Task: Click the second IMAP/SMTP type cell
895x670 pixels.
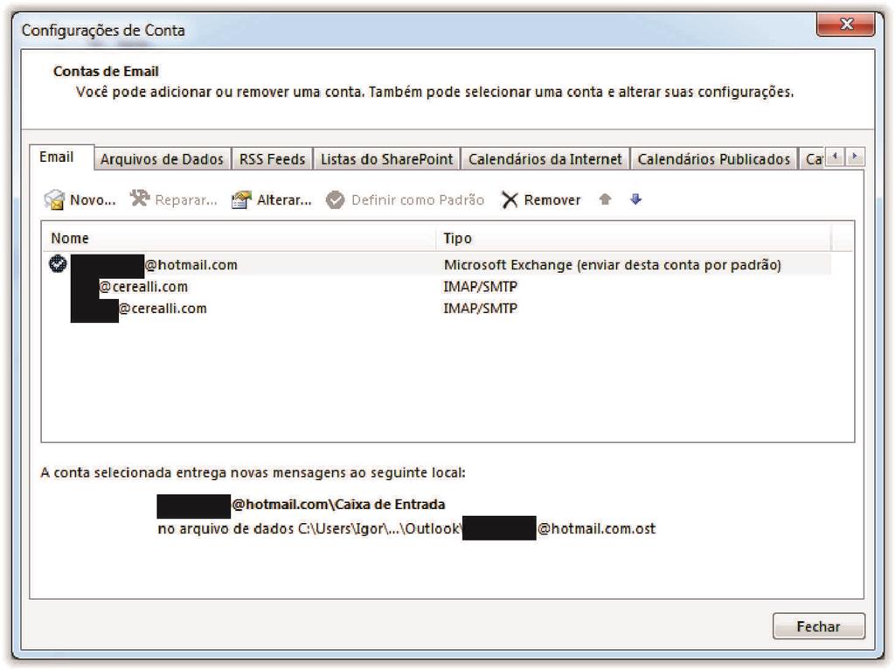Action: [480, 309]
